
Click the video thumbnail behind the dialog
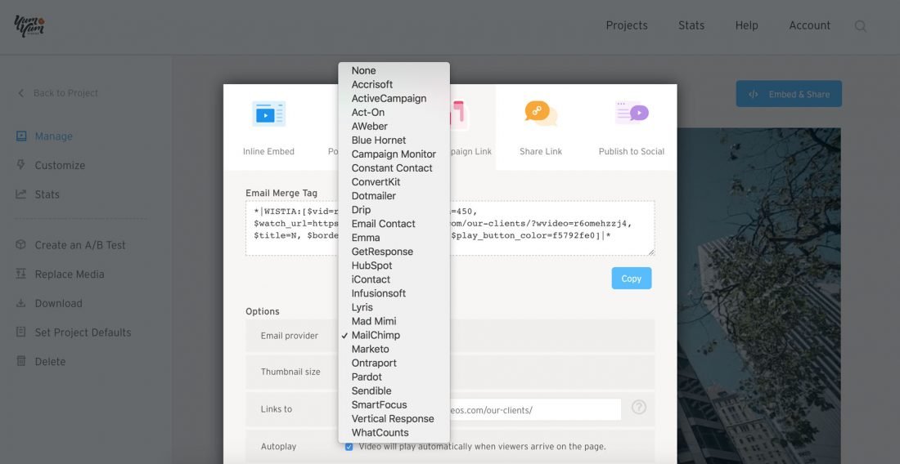pos(758,295)
